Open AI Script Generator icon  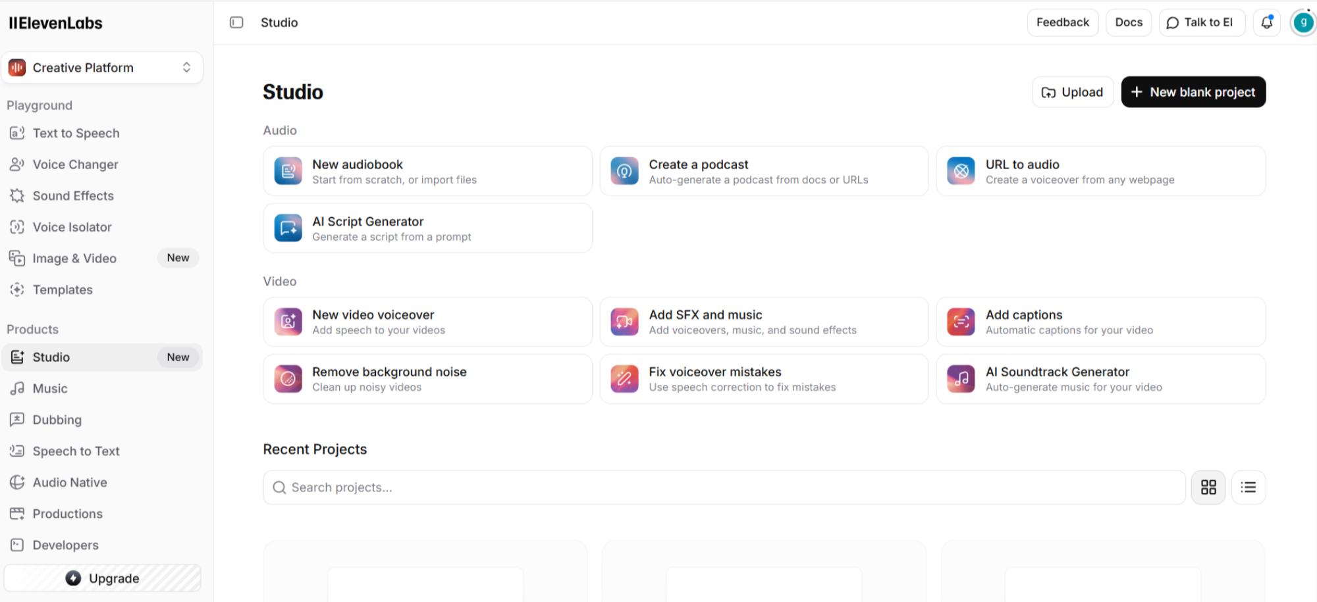tap(288, 228)
